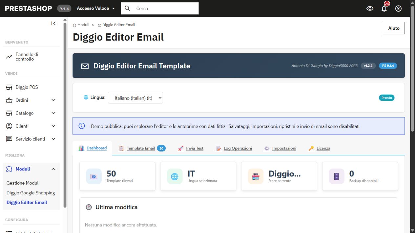Click the Diggio Editor Email breadcrumb text

coord(119,25)
